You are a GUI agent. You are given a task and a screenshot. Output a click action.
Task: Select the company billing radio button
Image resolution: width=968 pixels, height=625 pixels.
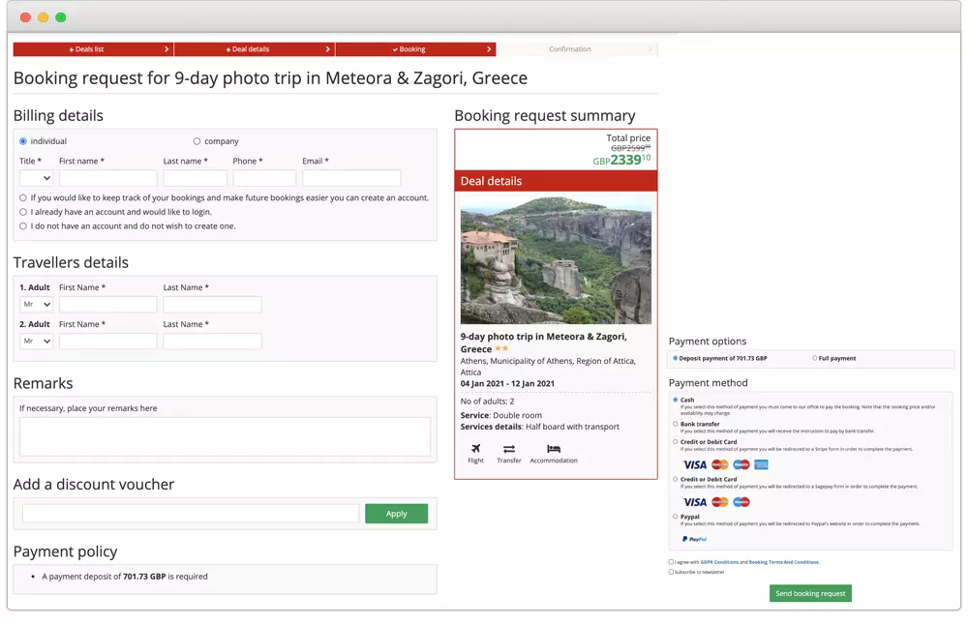tap(197, 141)
